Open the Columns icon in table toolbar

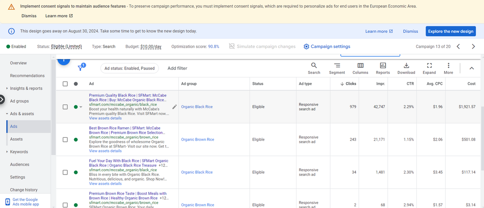[360, 65]
